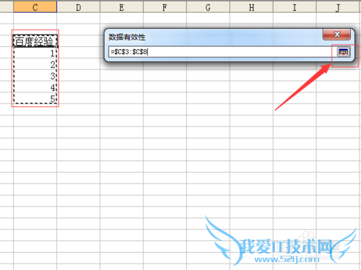Close the 数据有效性 dialog

click(337, 35)
